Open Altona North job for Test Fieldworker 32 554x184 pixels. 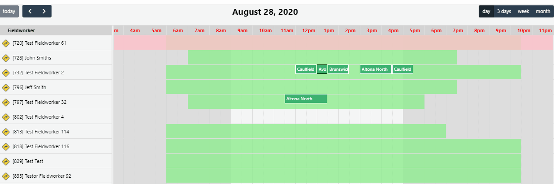click(306, 99)
